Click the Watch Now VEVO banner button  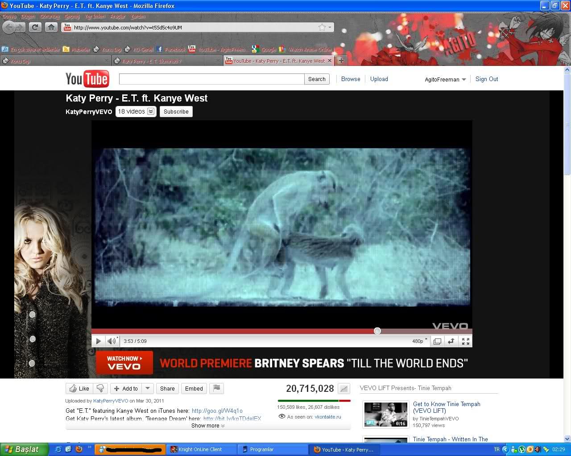tap(124, 362)
